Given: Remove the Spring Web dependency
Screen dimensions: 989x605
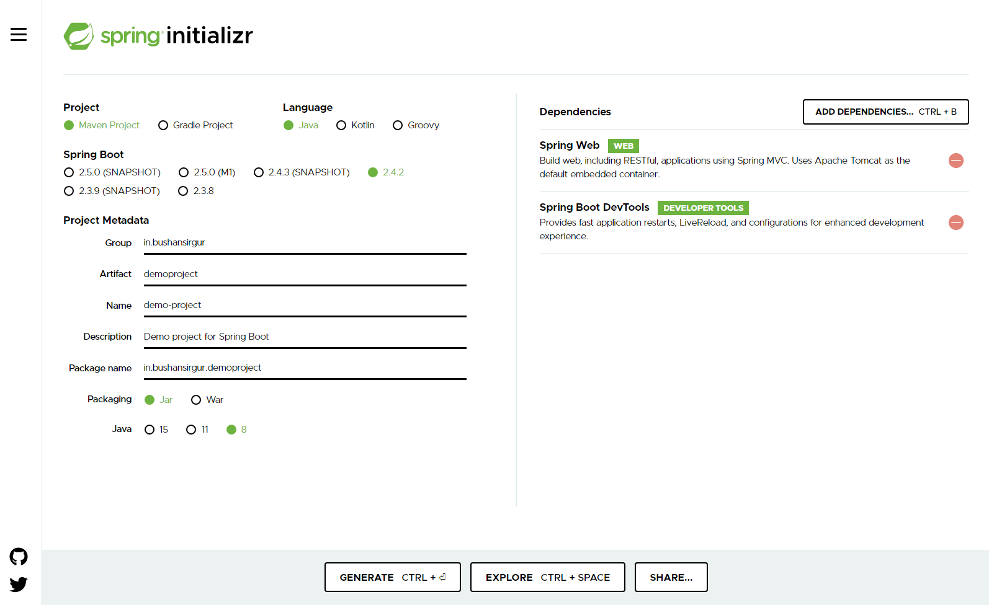Looking at the screenshot, I should pos(956,161).
